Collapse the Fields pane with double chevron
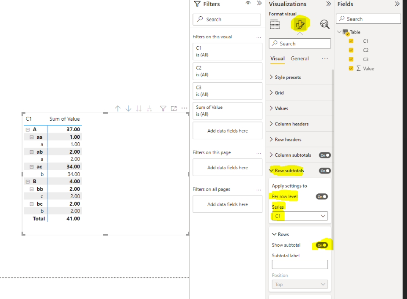 pyautogui.click(x=397, y=4)
